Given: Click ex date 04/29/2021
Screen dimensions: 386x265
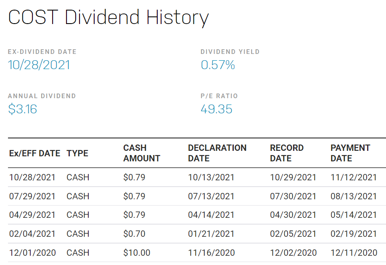Looking at the screenshot, I should point(32,215).
